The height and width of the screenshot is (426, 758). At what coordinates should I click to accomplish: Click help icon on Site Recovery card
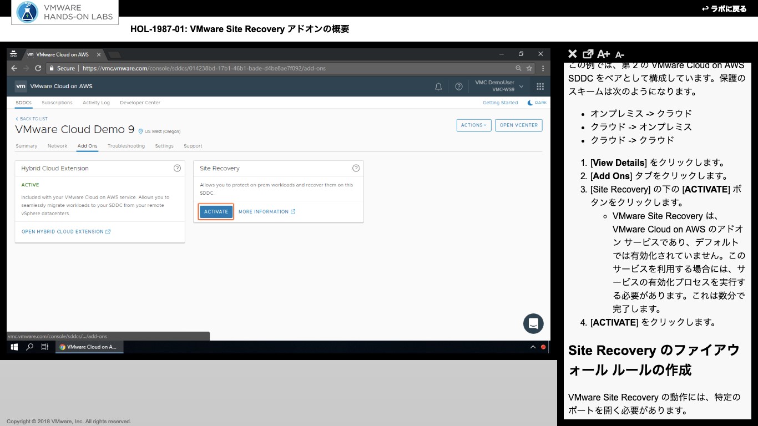pos(356,168)
